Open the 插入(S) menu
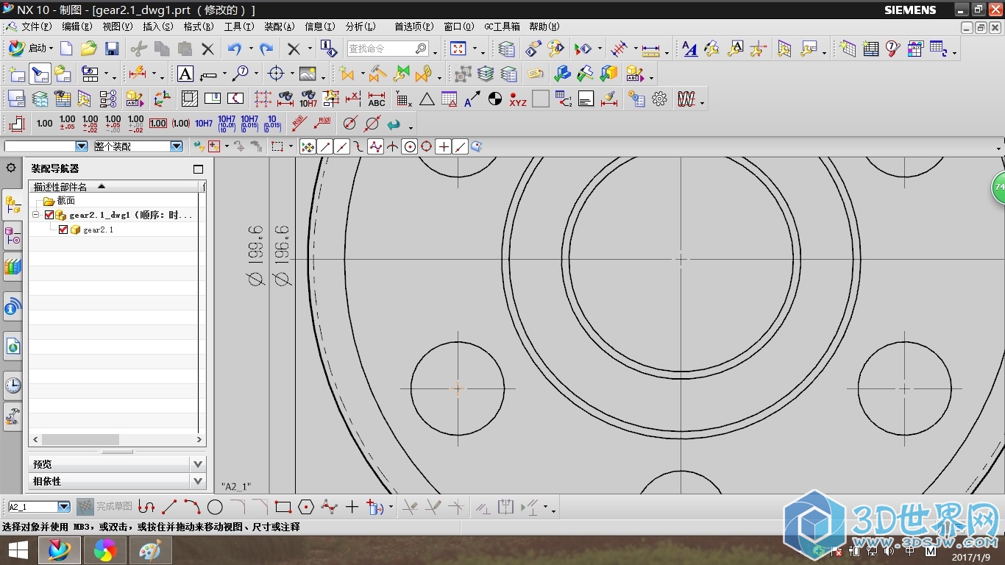The height and width of the screenshot is (565, 1005). click(x=158, y=26)
